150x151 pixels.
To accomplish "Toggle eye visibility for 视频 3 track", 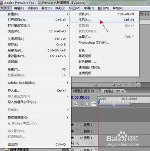I will tap(73, 125).
